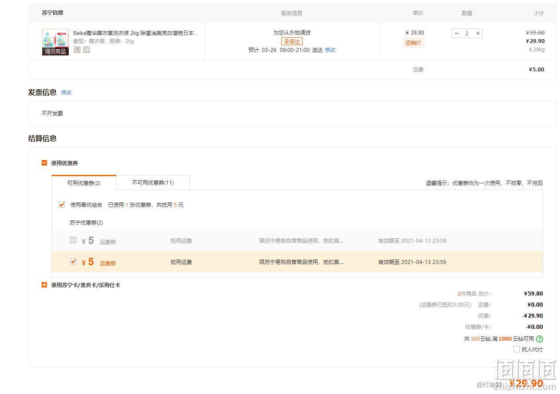Switch to the 可用优惠券(2) tab
Viewport: 560px width, 394px height.
tap(84, 183)
